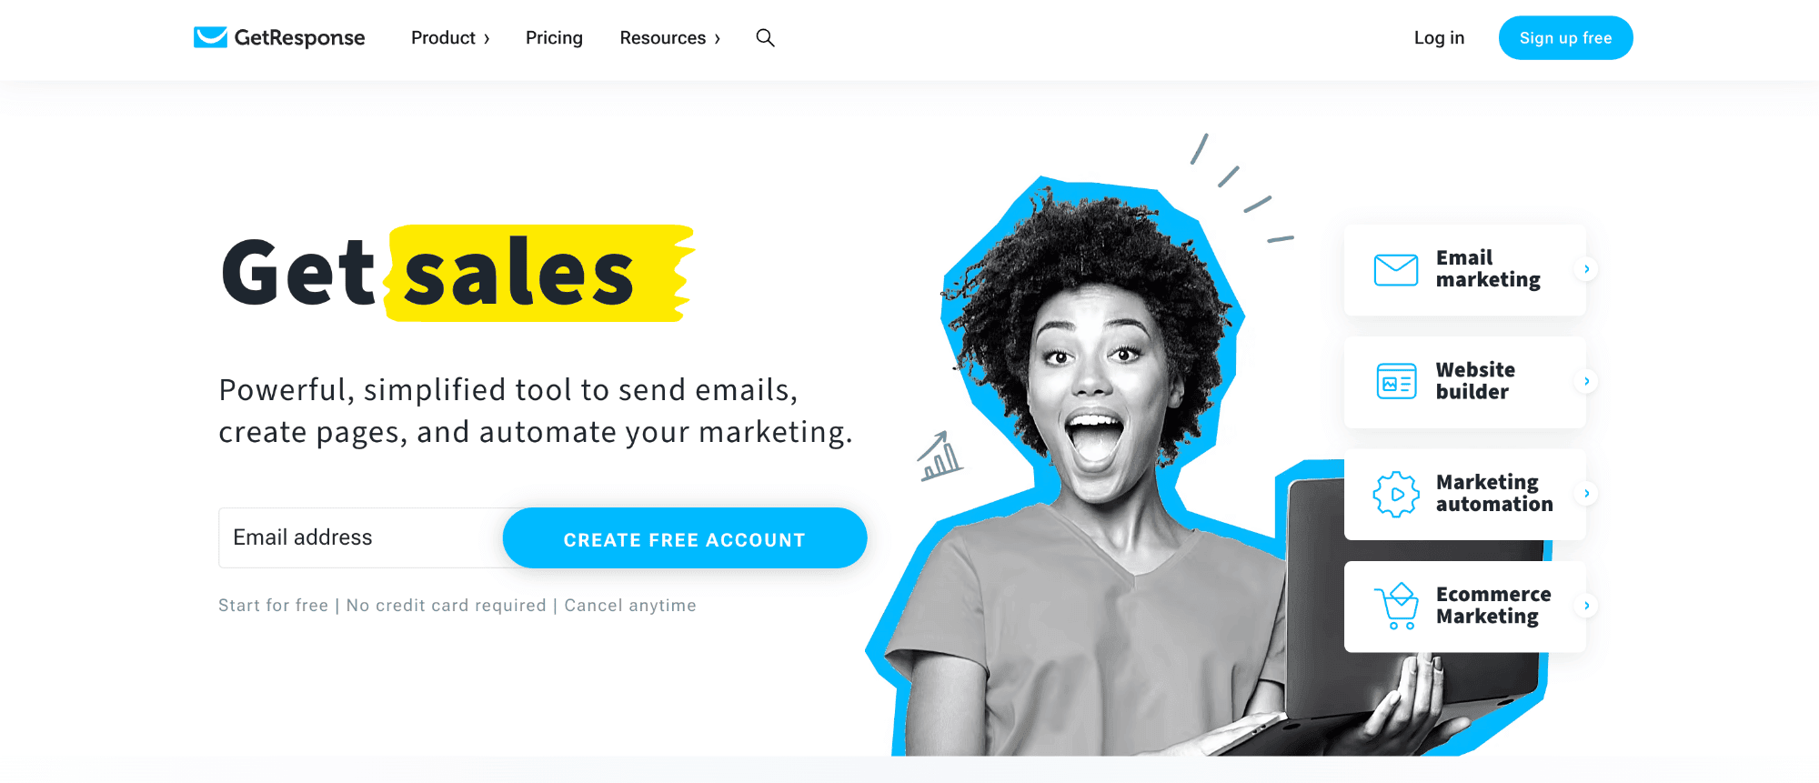Click the Marketing automation gear icon
Screen dimensions: 1819x783
pos(1396,494)
